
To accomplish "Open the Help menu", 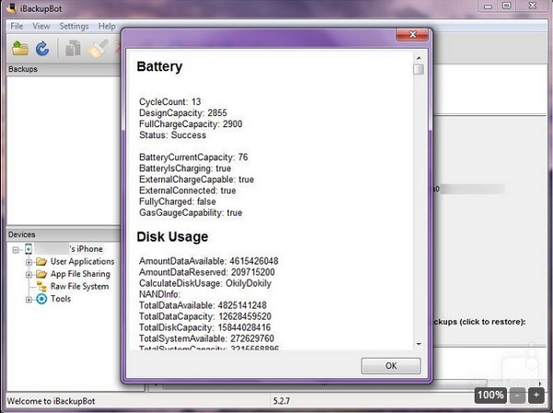I will 107,26.
